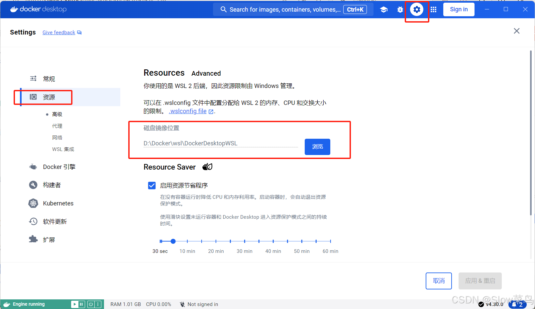Close the Settings panel with X
Viewport: 535px width, 309px height.
516,31
